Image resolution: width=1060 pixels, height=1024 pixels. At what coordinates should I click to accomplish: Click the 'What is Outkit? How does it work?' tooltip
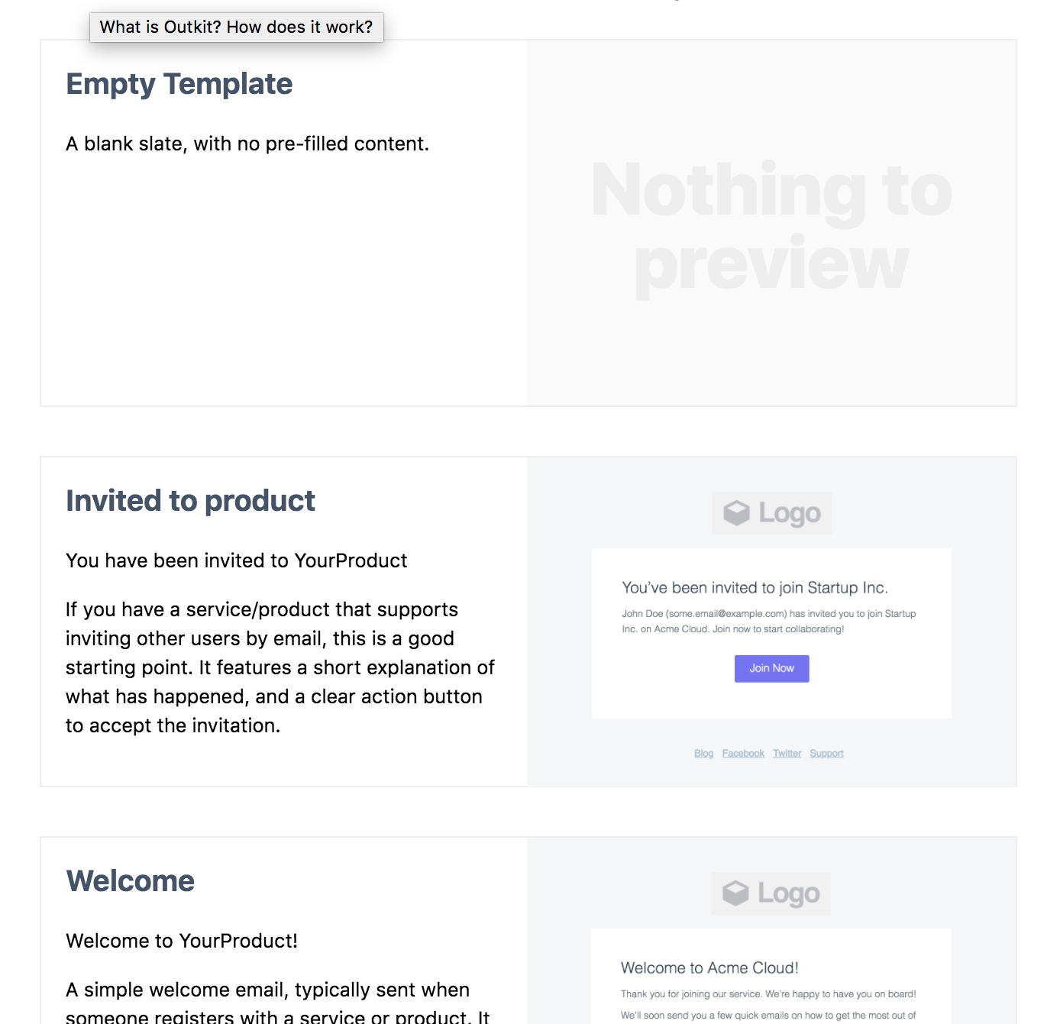coord(236,27)
